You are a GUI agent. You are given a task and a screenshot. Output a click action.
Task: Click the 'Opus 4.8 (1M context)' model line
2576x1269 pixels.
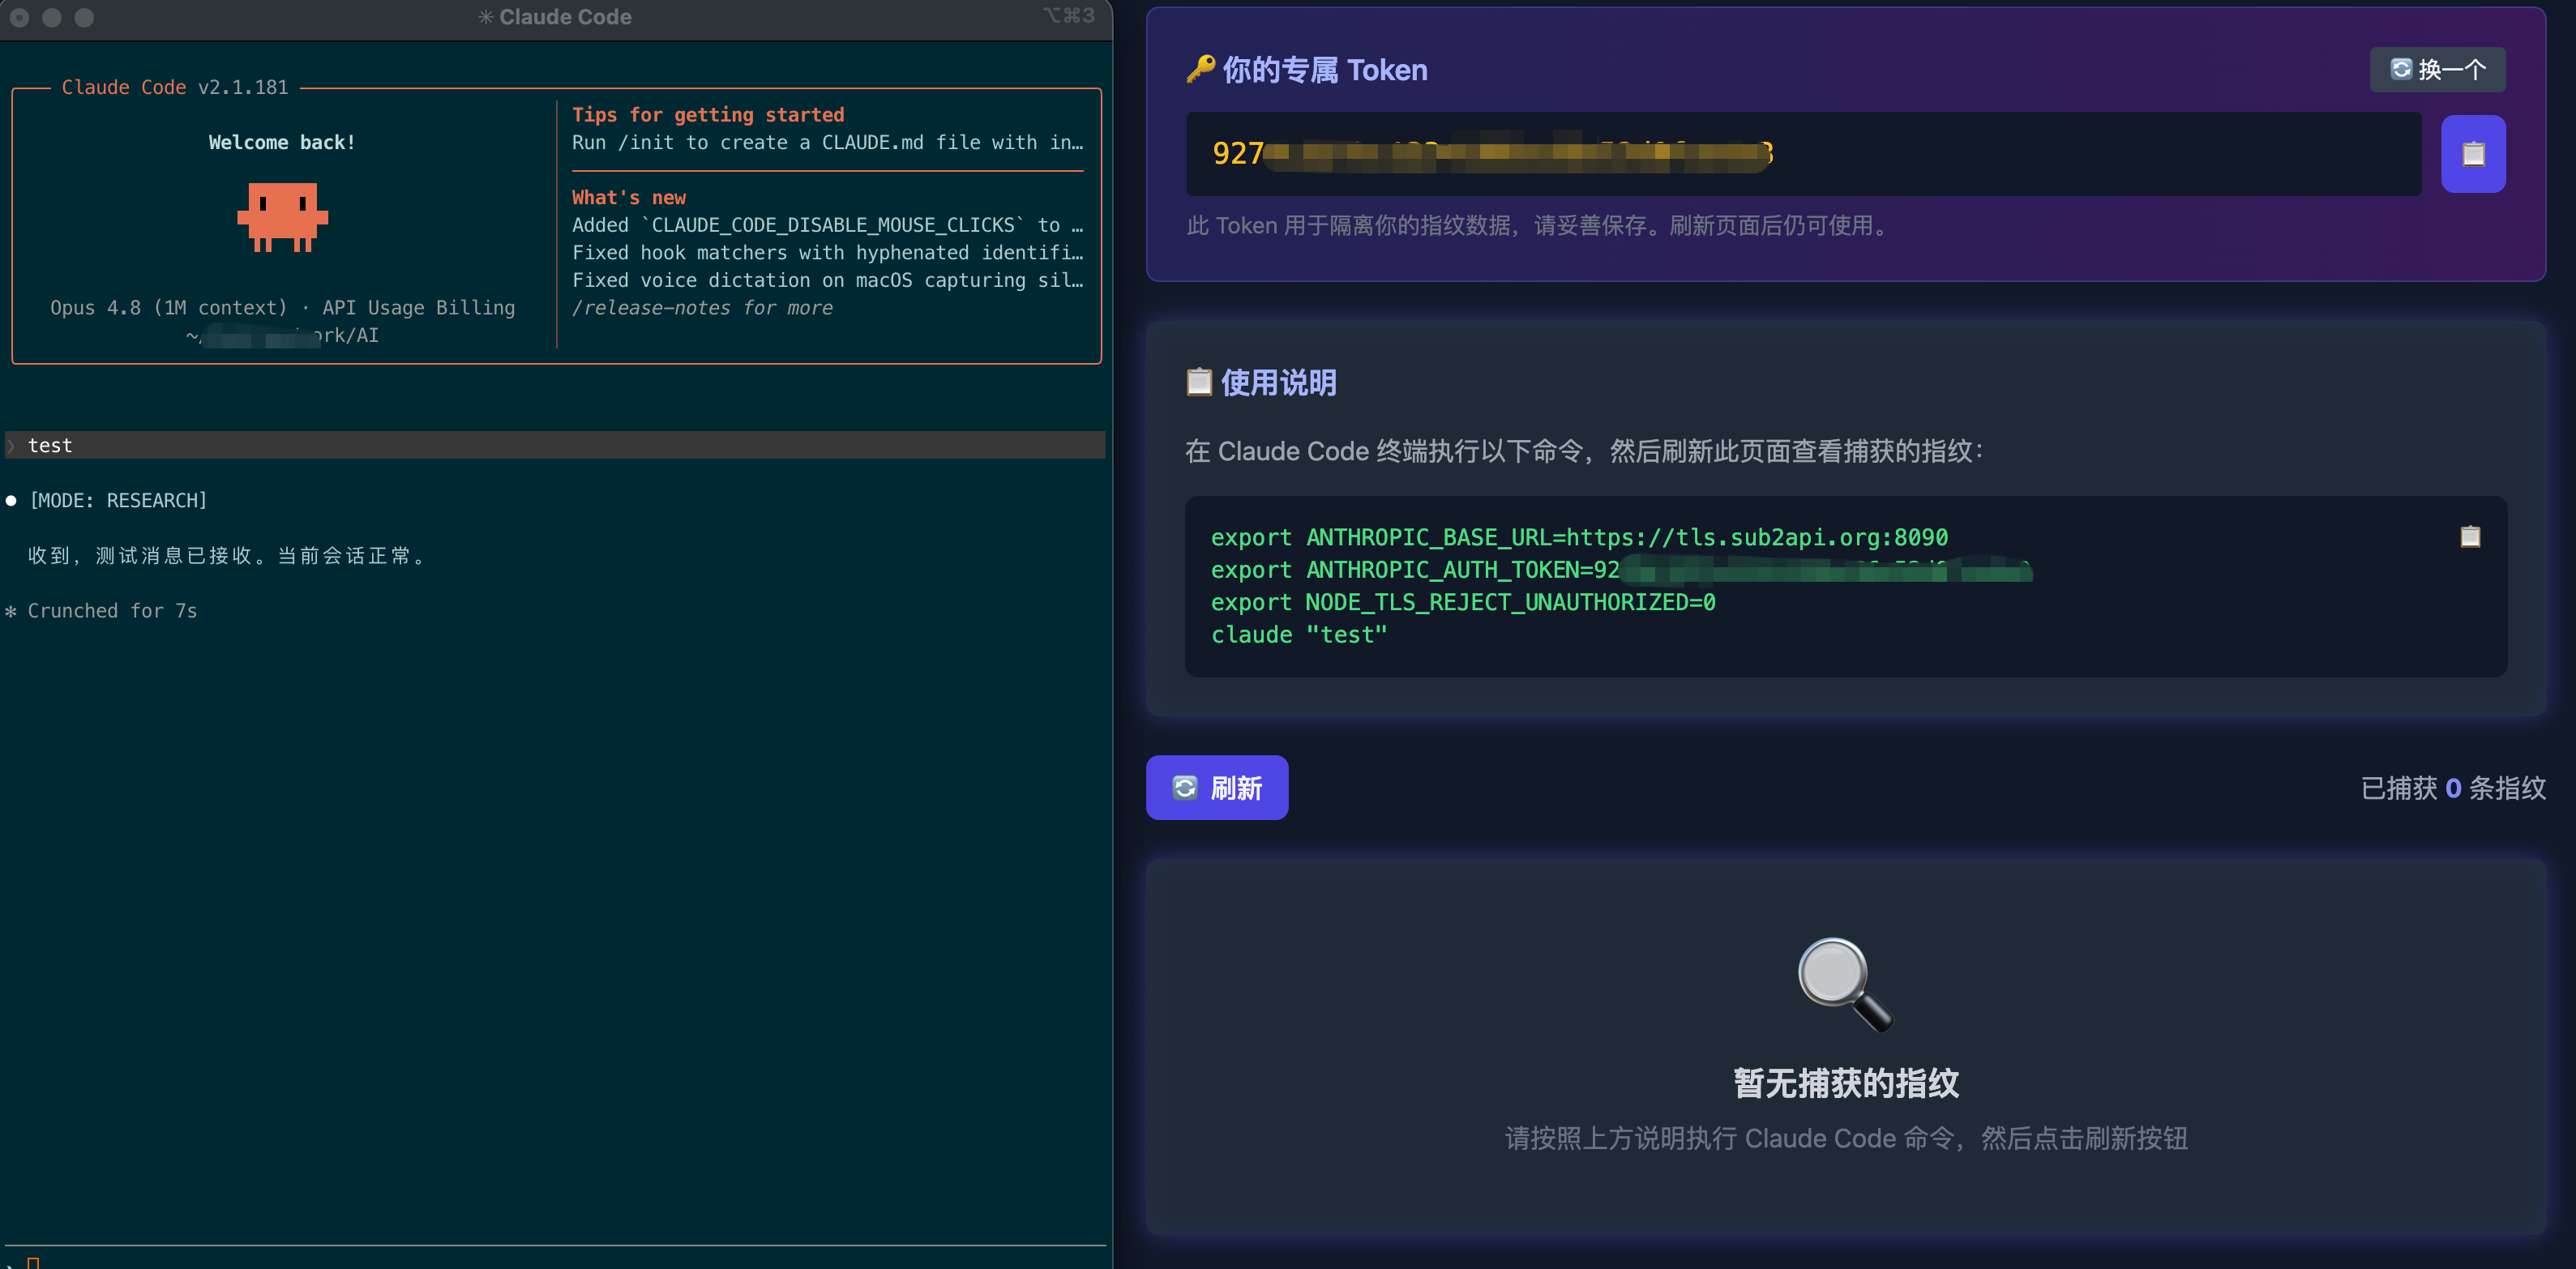coord(283,308)
